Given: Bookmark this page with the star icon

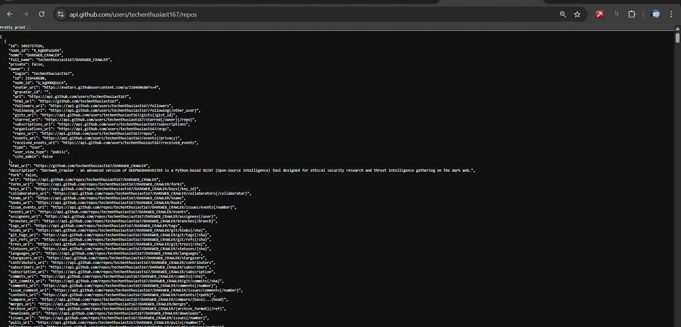Looking at the screenshot, I should (x=577, y=15).
